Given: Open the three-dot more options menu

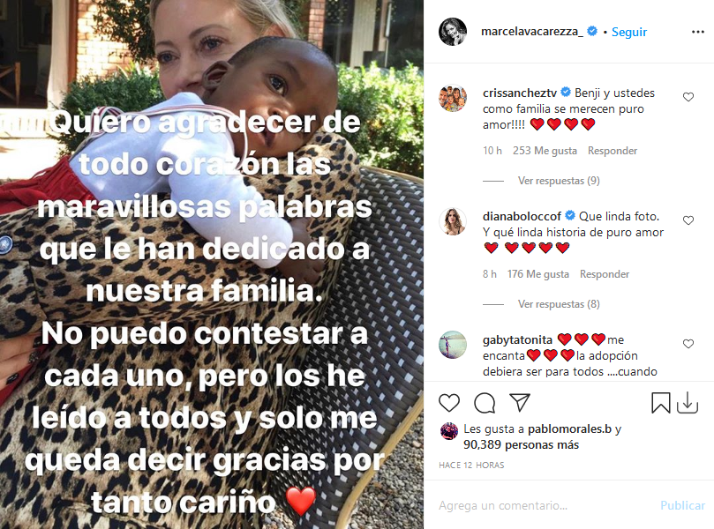Looking at the screenshot, I should [697, 32].
